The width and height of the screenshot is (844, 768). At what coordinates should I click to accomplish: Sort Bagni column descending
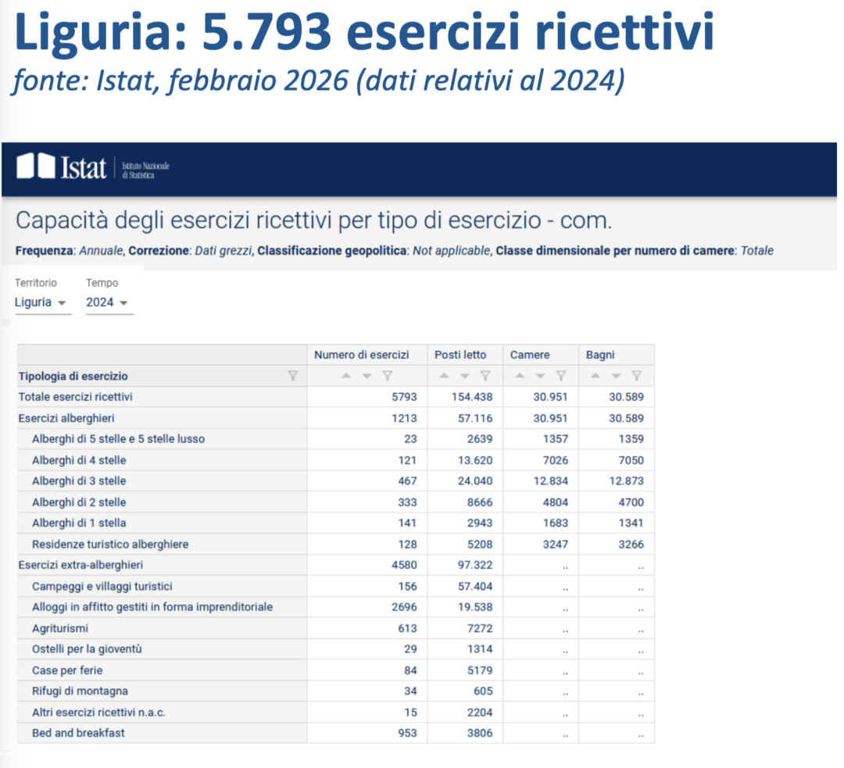coord(617,376)
